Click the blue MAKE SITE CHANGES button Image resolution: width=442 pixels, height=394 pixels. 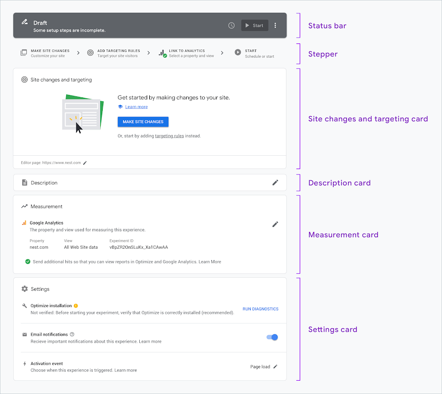pos(143,122)
